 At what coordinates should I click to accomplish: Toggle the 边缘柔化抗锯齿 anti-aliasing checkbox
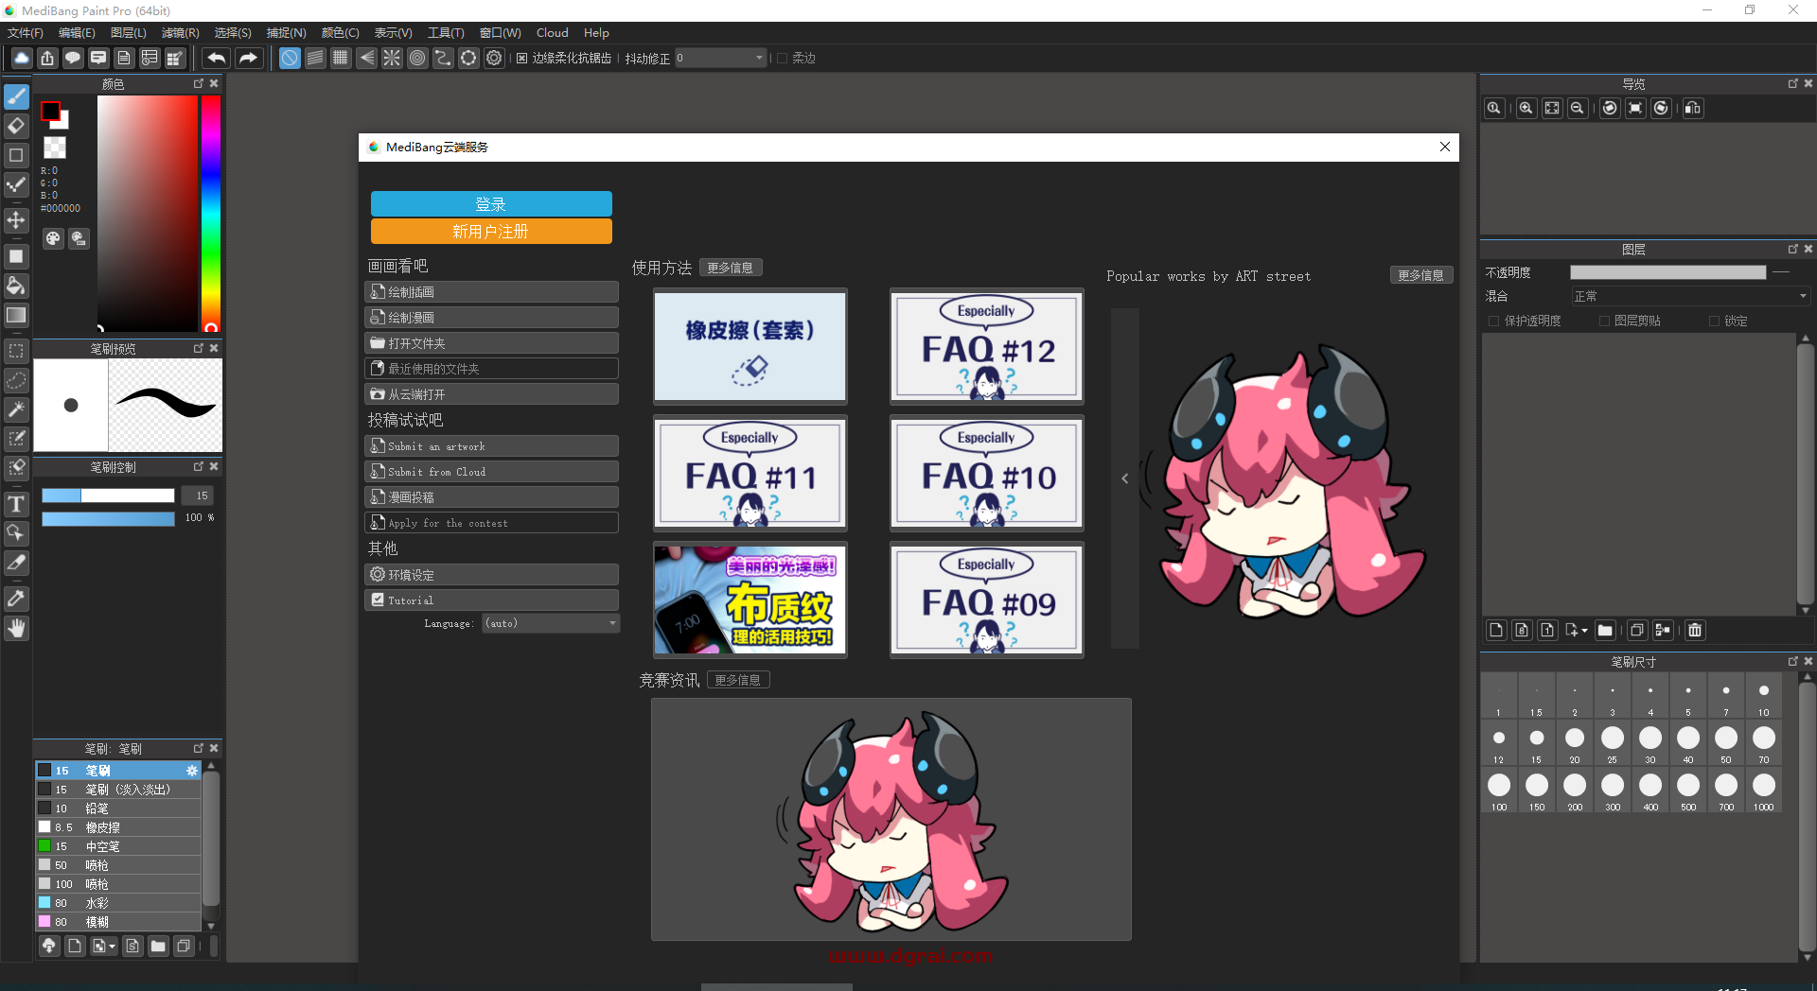click(521, 59)
